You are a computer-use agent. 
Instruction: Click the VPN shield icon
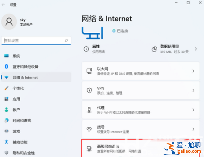pyautogui.click(x=89, y=90)
